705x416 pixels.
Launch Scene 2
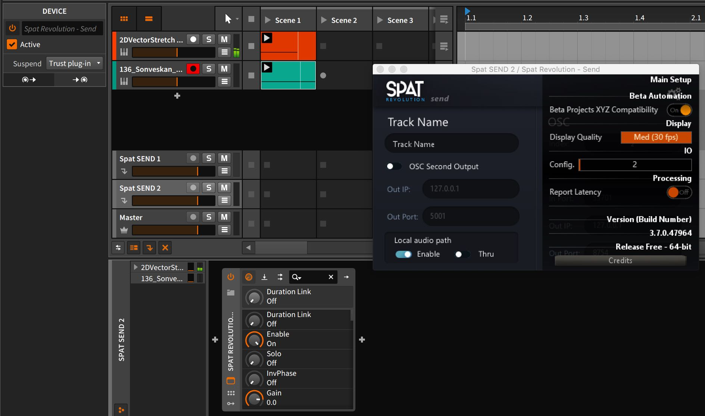pos(324,20)
